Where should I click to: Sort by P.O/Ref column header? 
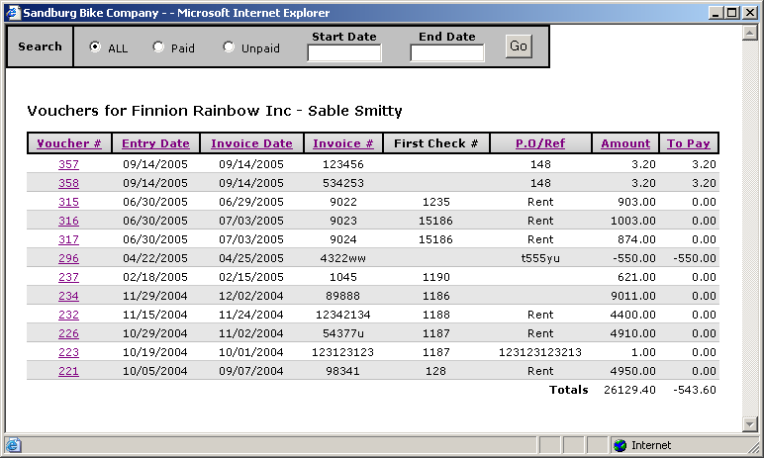540,143
